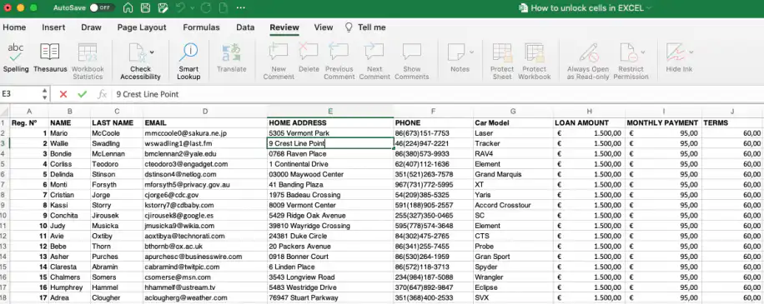The image size is (764, 304).
Task: Open the Page Layout tab
Action: [x=142, y=27]
